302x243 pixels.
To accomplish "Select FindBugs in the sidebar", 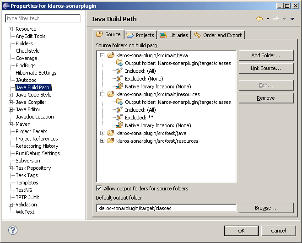I will [x=26, y=65].
